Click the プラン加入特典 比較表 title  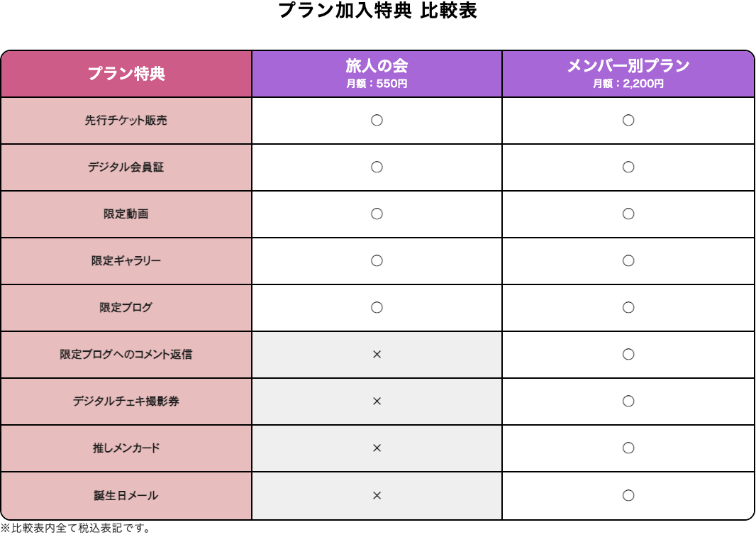(x=377, y=11)
